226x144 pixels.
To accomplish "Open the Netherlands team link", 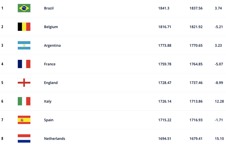I will 54,139.
